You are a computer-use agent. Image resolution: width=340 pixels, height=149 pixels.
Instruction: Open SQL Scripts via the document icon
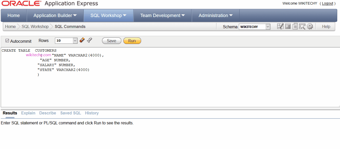295,26
